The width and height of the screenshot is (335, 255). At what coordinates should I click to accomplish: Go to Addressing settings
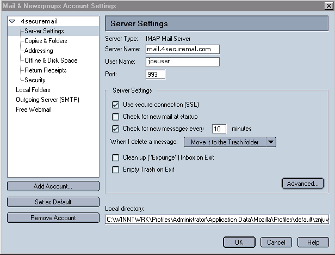click(39, 51)
